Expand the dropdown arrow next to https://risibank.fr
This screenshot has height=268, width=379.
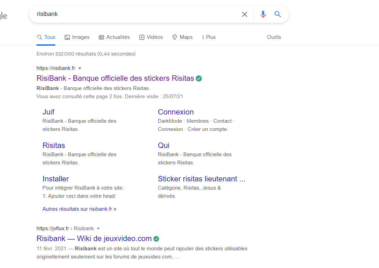pos(80,68)
